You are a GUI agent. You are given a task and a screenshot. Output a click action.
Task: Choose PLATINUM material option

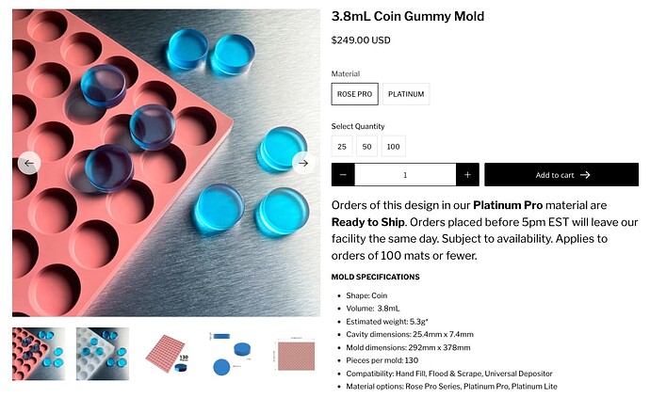pyautogui.click(x=406, y=94)
